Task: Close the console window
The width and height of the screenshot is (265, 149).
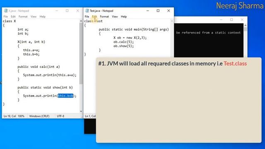Action: pos(242,19)
